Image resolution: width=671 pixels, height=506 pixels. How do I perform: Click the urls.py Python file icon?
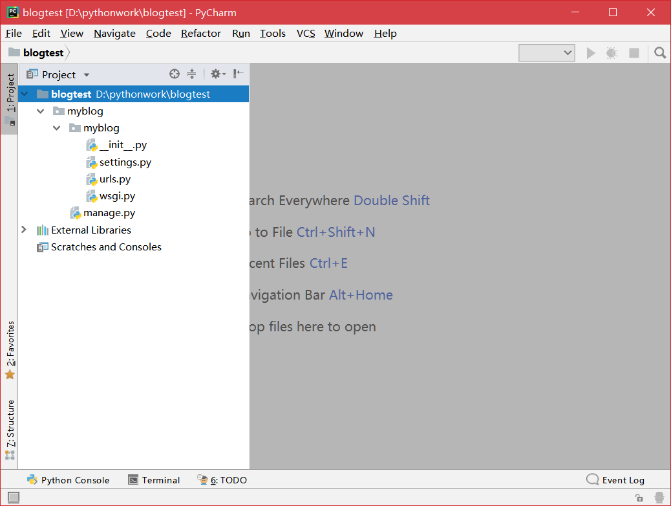[92, 179]
